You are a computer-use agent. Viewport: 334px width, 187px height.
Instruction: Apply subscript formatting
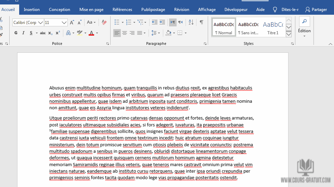pos(50,33)
